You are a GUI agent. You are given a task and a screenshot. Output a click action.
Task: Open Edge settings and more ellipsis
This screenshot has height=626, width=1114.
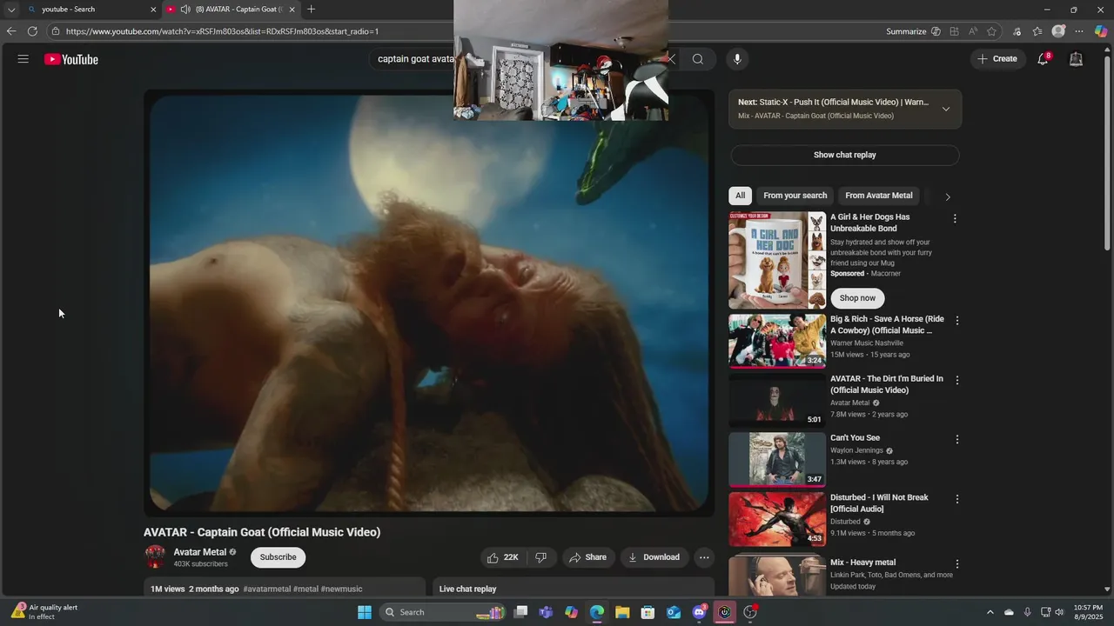[1079, 31]
